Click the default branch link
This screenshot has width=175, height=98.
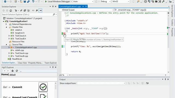pos(13,75)
